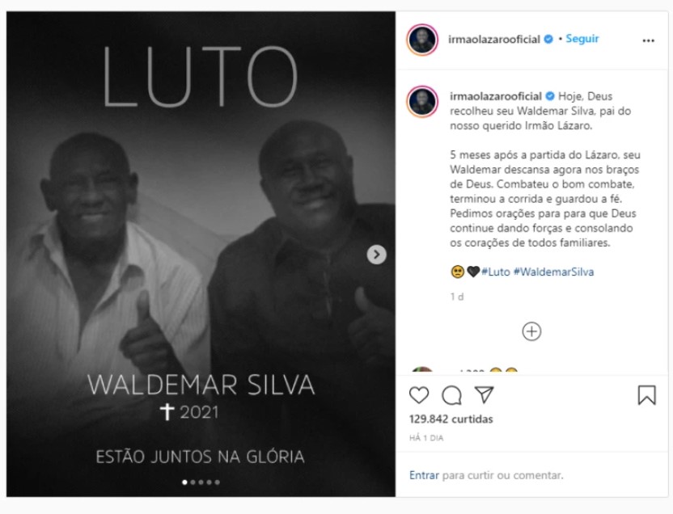Open the header profile picture
Viewport: 673px width, 514px height.
[x=422, y=40]
